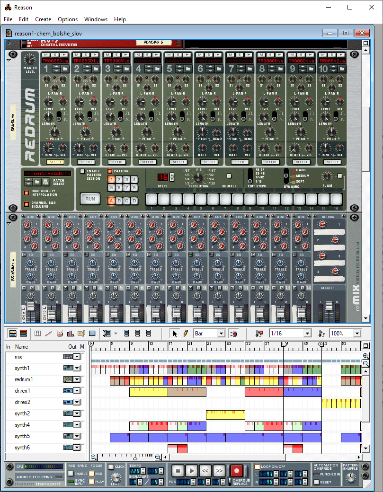Click the Rewind transport button
The height and width of the screenshot is (492, 383).
(x=205, y=471)
